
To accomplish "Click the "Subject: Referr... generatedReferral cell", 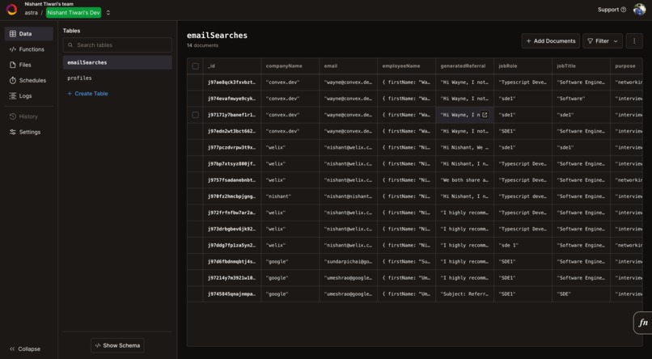I will [x=464, y=294].
